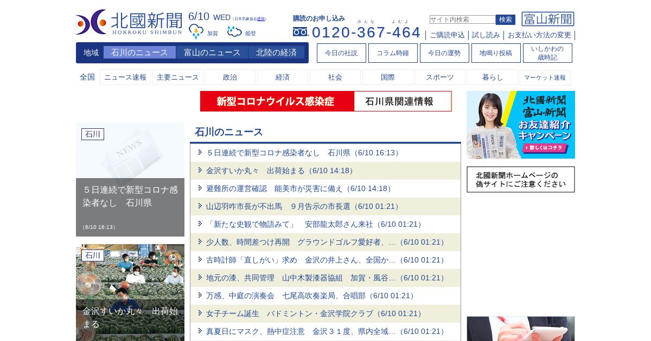651x341 pixels.
Task: Open お支払い方法の変更 link
Action: (x=539, y=35)
